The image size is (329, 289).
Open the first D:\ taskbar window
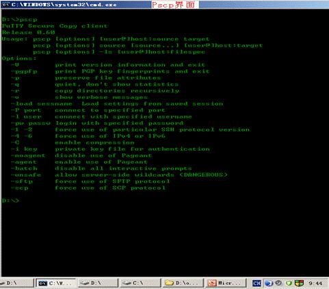point(16,283)
